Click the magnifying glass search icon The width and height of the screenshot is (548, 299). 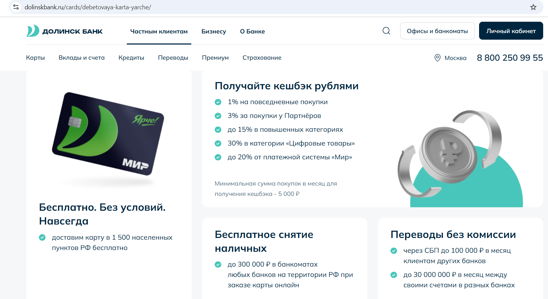coord(386,31)
